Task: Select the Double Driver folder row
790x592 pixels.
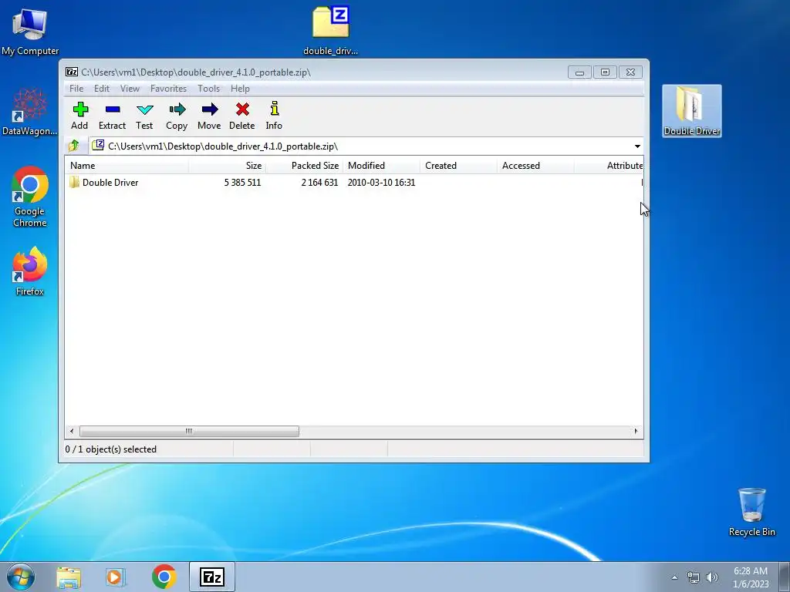Action: pos(354,182)
